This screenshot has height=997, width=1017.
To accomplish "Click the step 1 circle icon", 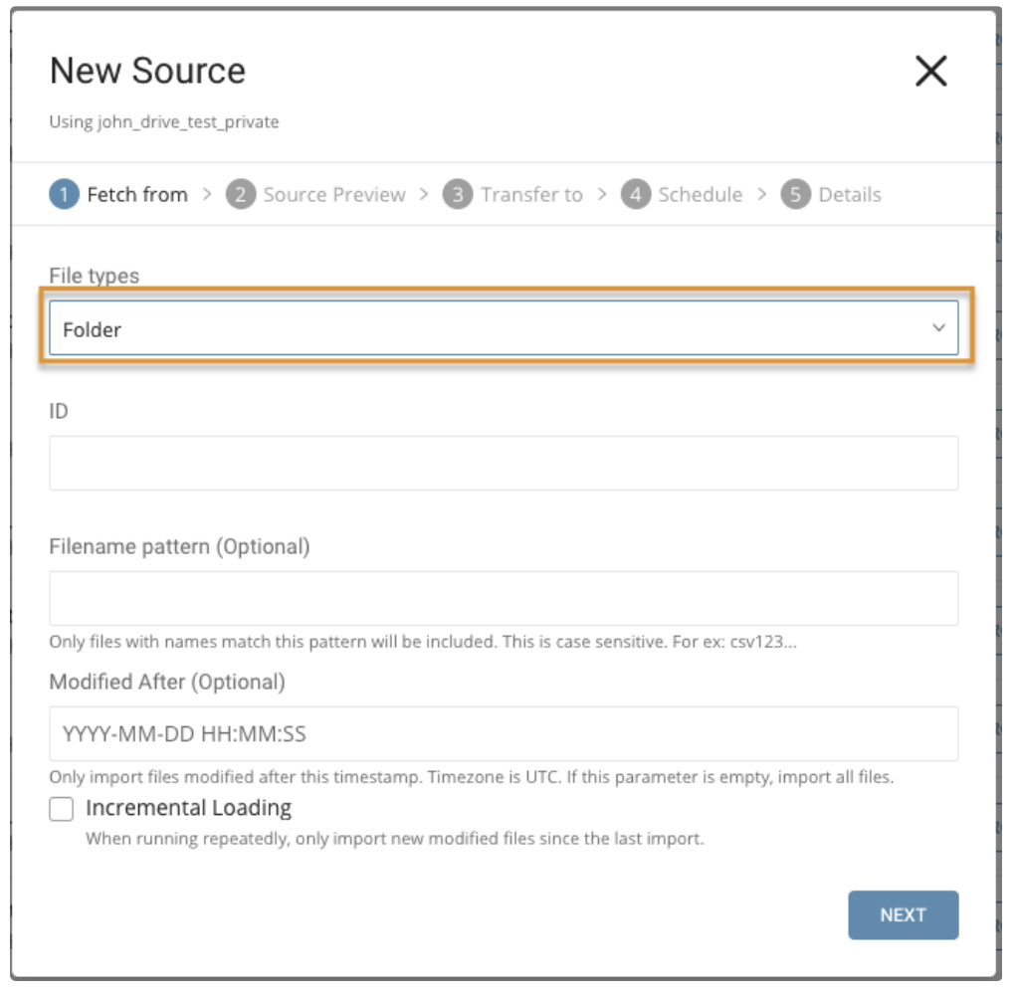I will coord(64,195).
